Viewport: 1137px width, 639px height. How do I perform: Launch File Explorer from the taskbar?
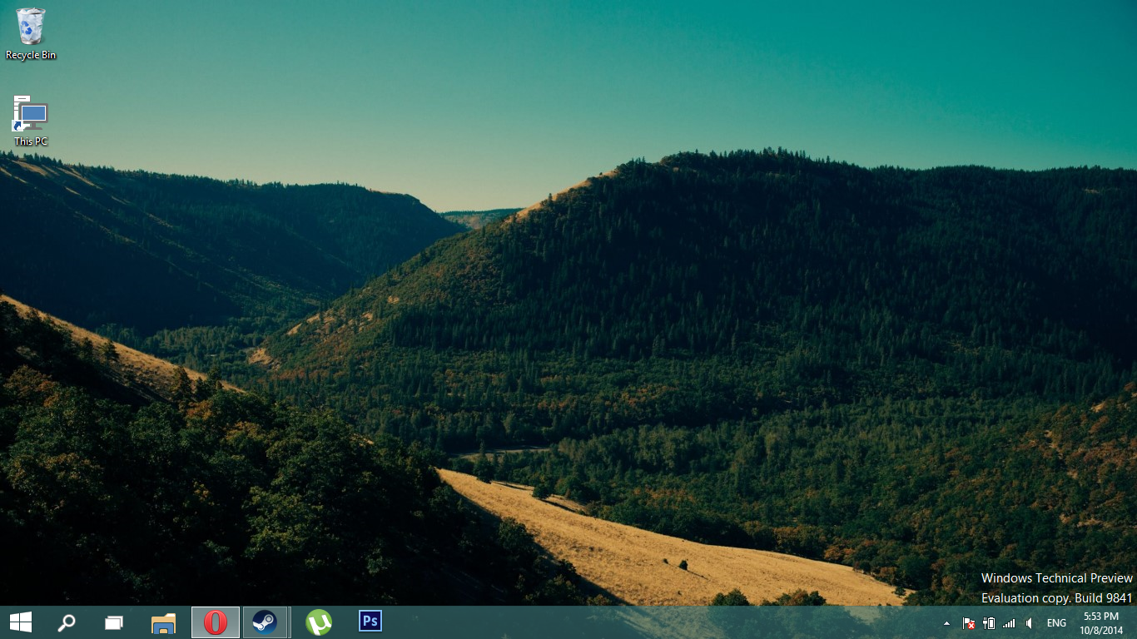coord(164,622)
